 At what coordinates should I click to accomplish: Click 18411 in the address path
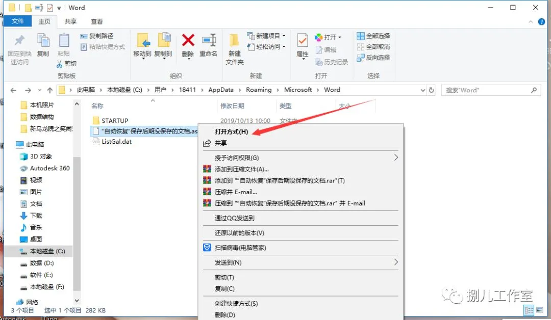point(187,90)
